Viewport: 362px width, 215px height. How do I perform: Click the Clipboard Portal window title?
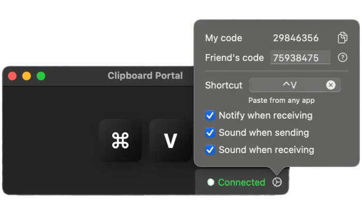click(x=145, y=75)
